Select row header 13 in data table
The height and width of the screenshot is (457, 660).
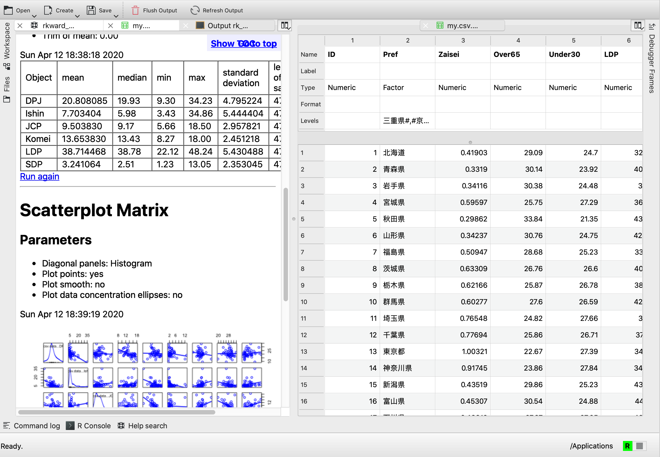coord(311,351)
